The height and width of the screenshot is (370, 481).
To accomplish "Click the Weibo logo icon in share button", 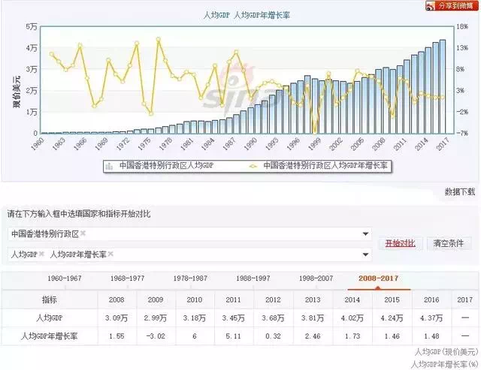I will (431, 6).
